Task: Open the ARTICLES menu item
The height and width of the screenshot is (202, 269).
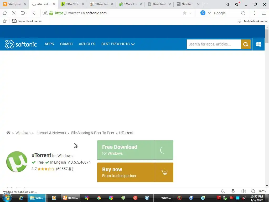Action: 87,44
